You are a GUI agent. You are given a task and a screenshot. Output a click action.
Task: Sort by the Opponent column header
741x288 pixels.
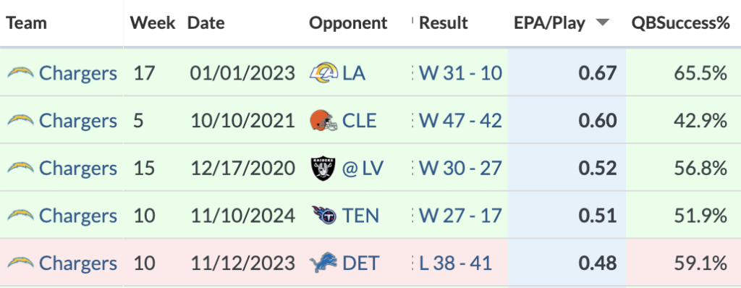click(x=348, y=22)
